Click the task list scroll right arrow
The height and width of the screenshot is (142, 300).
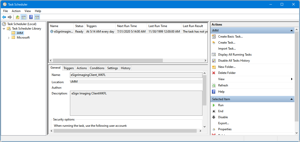point(205,60)
